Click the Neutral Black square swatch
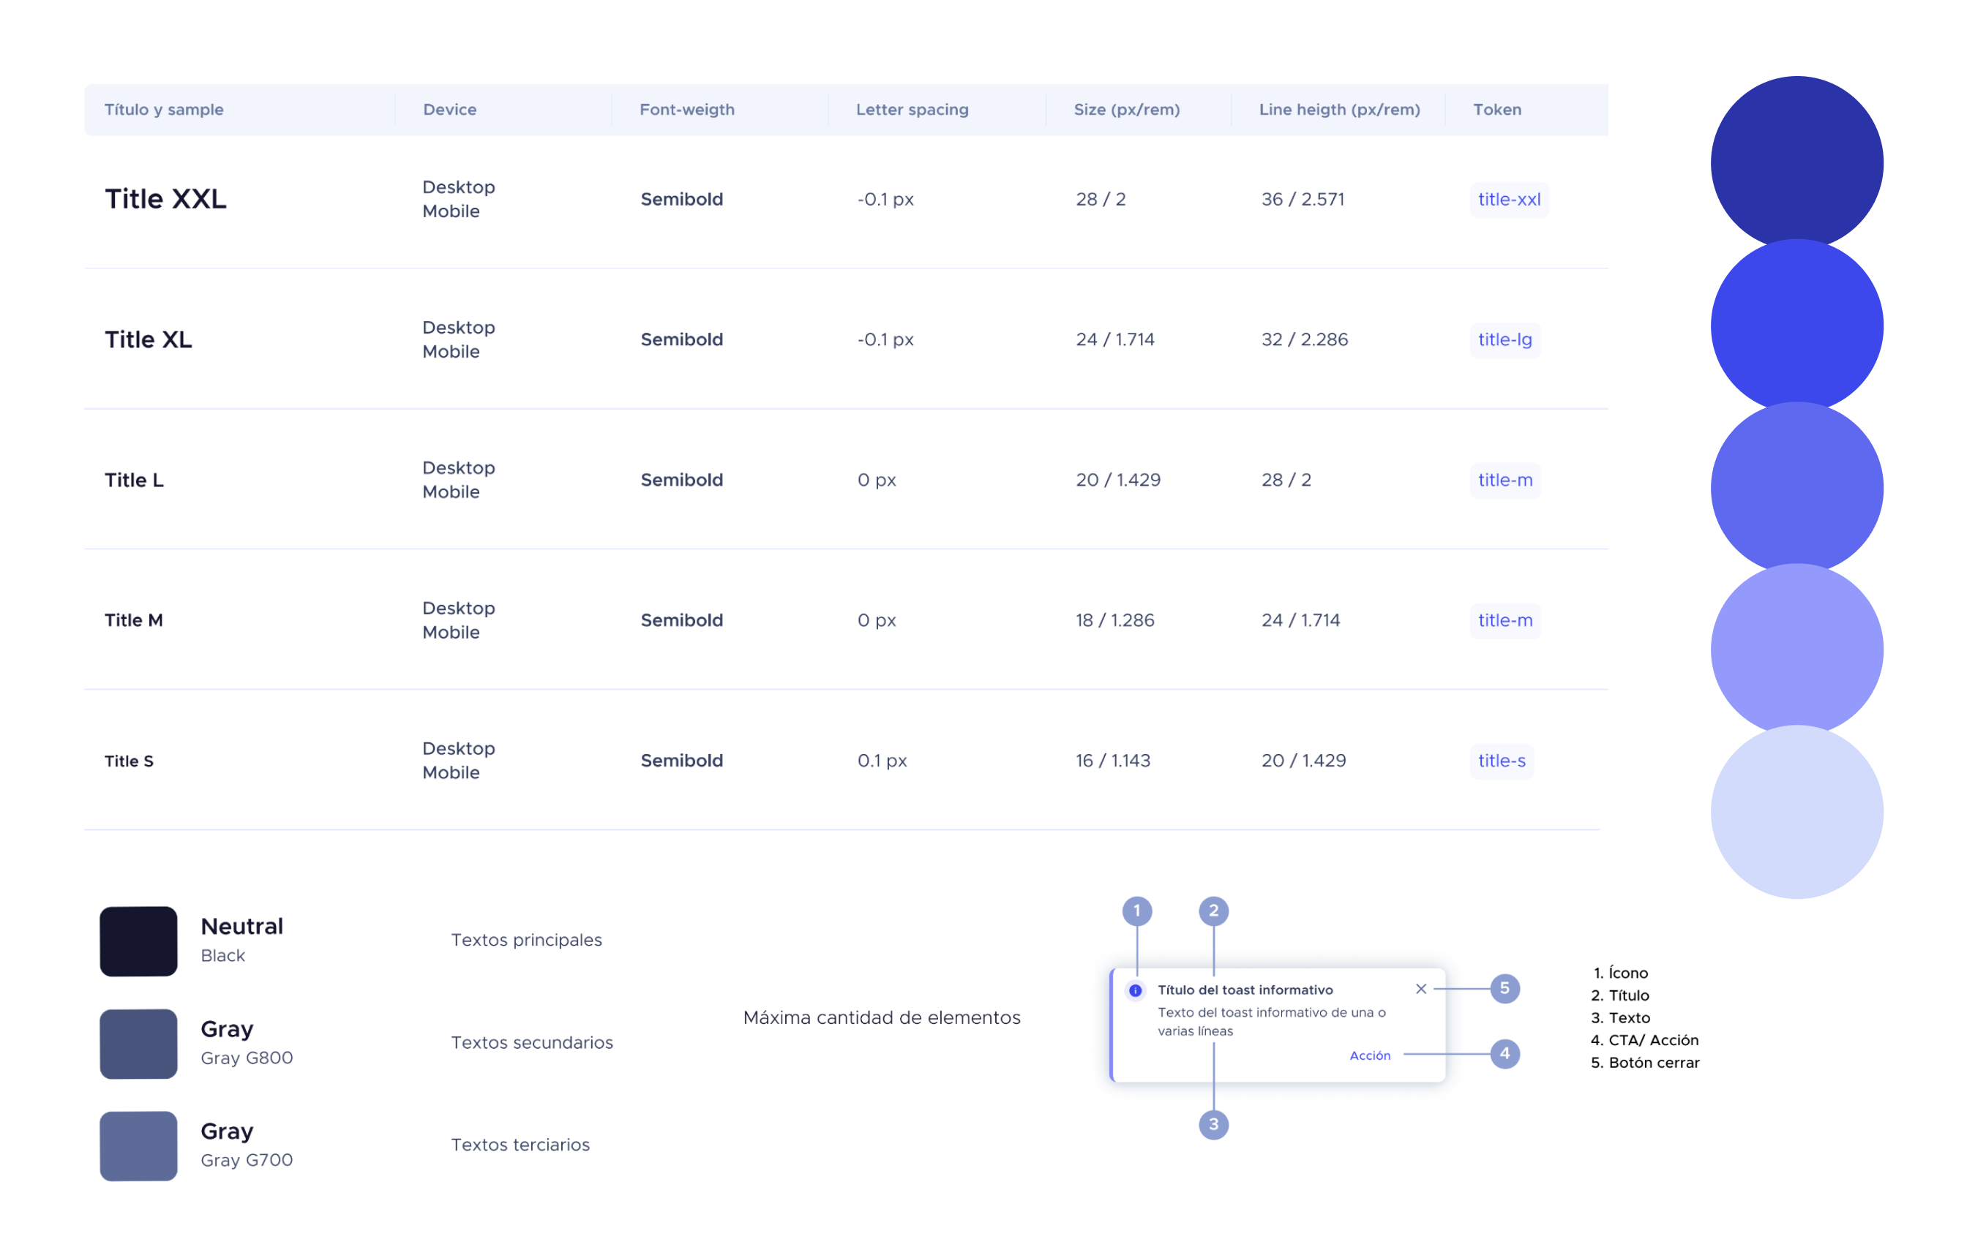Image resolution: width=1986 pixels, height=1239 pixels. point(138,941)
